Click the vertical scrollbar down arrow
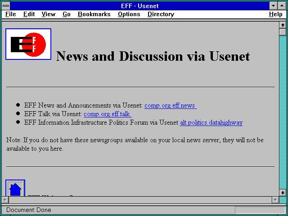 coord(283,193)
